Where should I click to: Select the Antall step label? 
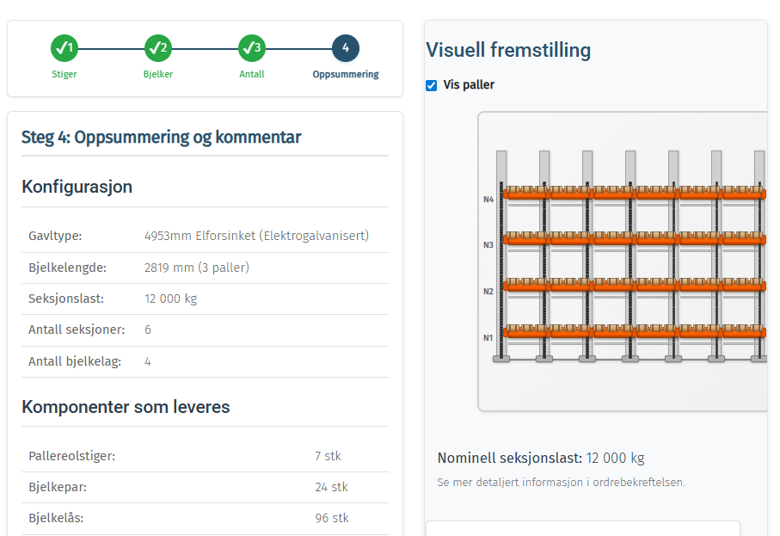[252, 74]
